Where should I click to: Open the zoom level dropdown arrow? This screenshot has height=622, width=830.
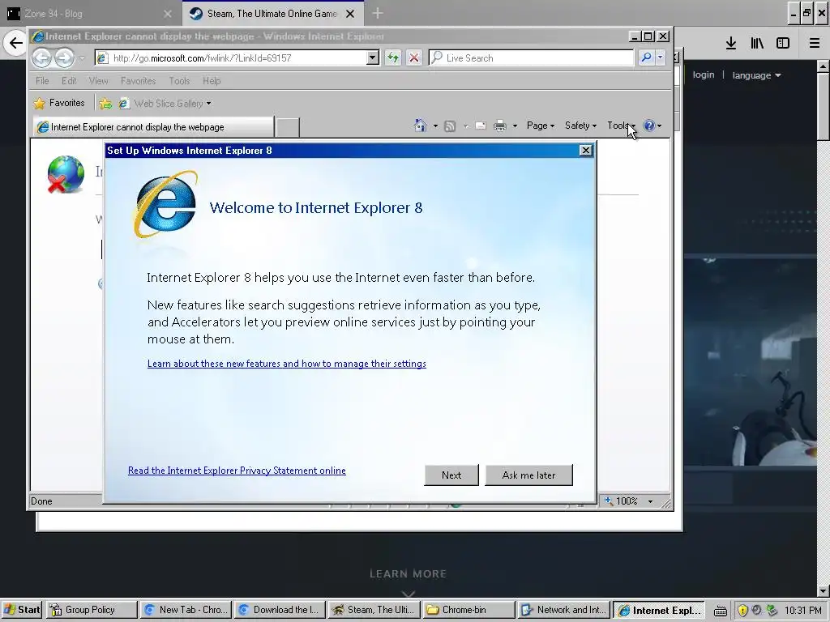coord(650,501)
